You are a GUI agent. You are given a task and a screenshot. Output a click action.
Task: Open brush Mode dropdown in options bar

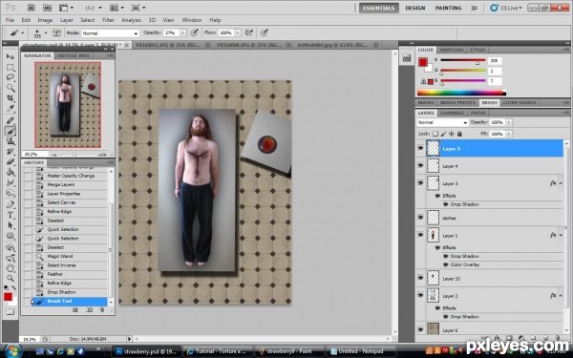111,33
